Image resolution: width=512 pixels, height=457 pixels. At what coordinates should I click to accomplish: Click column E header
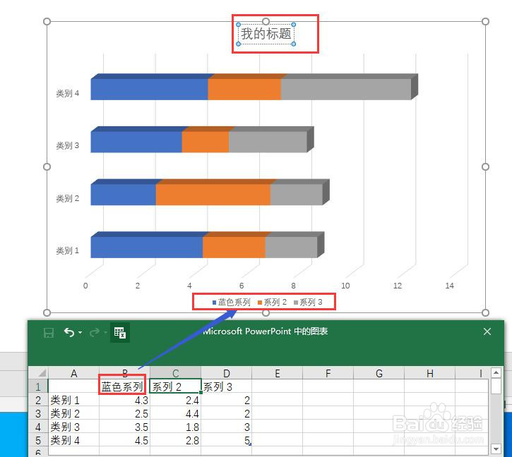[278, 373]
